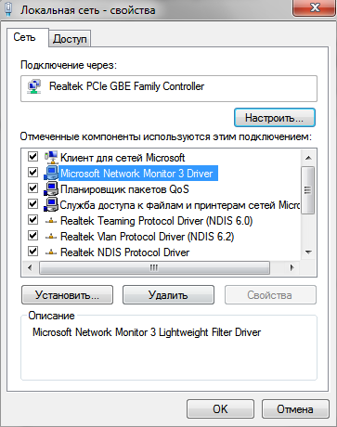The width and height of the screenshot is (337, 427).
Task: Click the list scroll down arrow
Action: (308, 252)
